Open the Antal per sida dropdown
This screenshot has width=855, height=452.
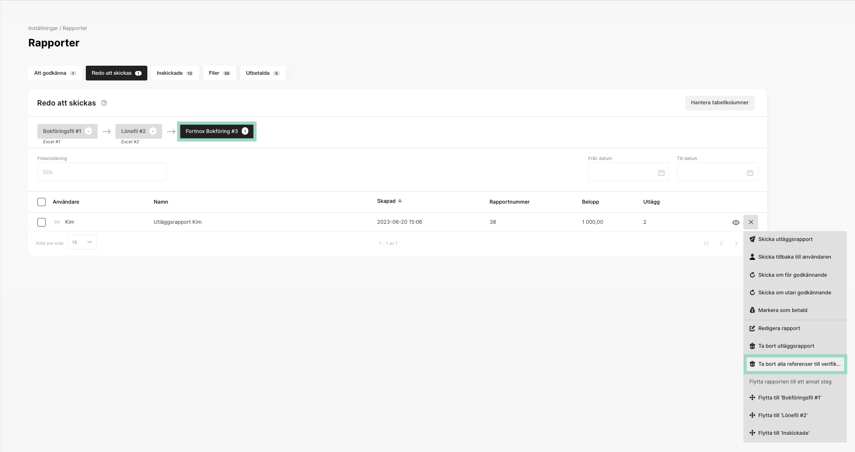point(82,242)
